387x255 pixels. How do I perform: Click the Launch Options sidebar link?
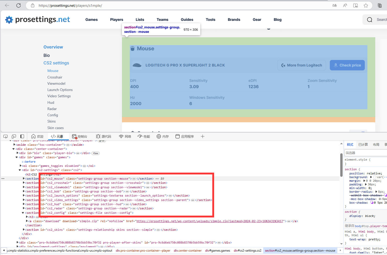coord(60,90)
